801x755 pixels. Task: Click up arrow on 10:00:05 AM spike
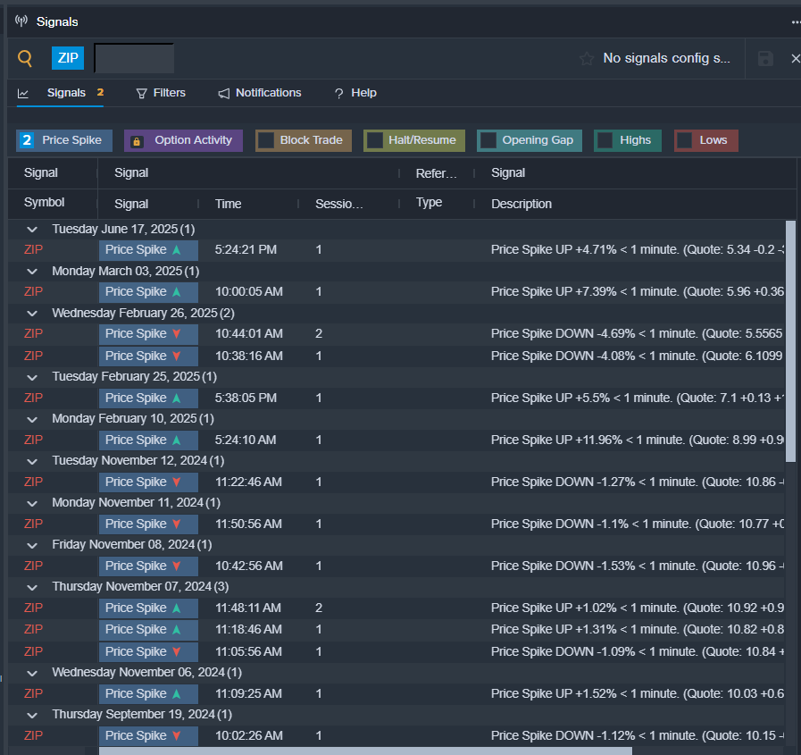(177, 292)
